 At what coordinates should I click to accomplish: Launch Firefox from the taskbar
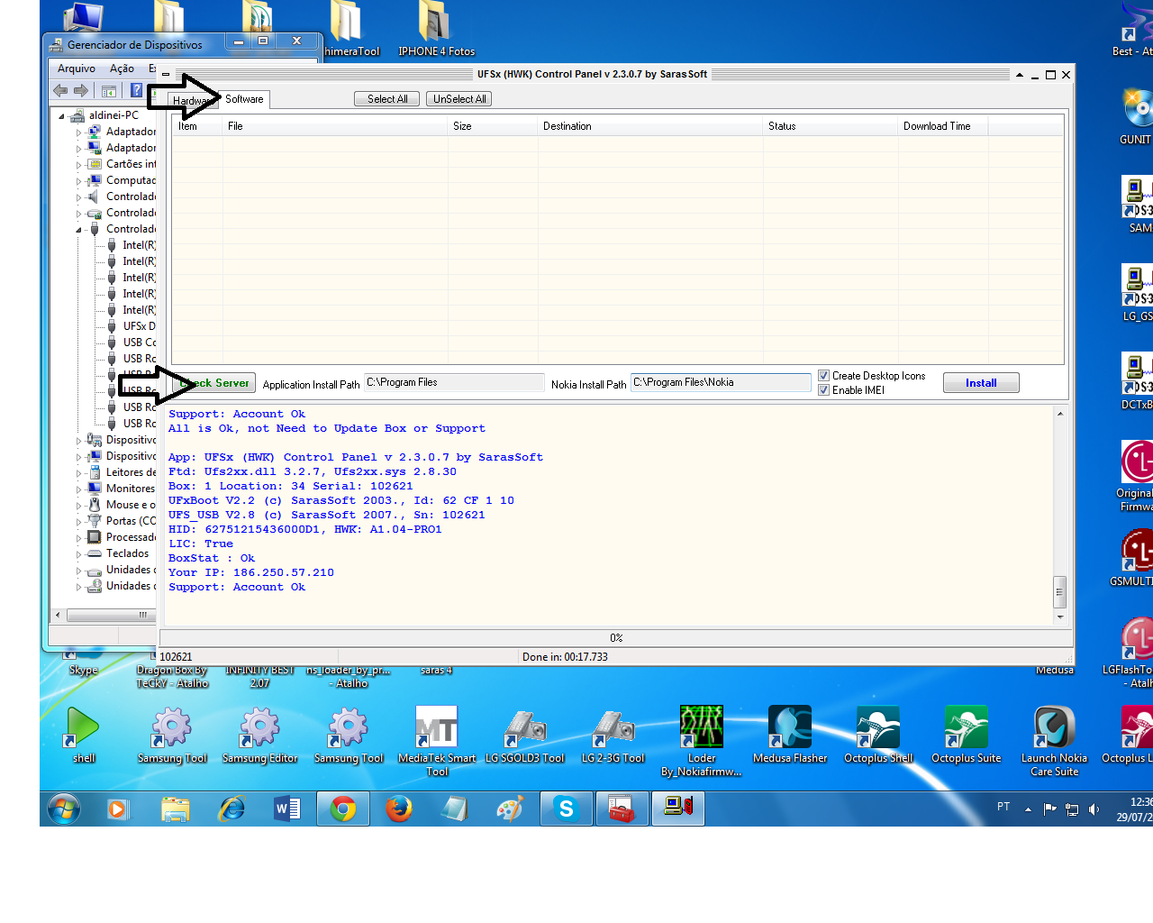pyautogui.click(x=398, y=809)
